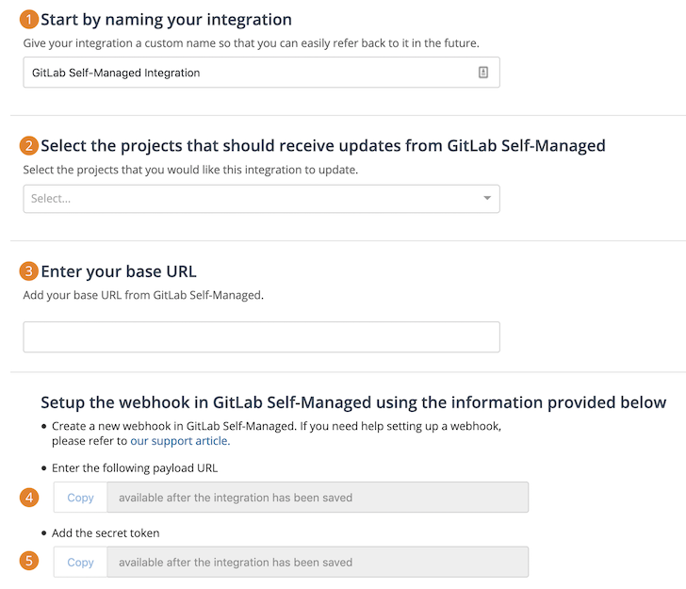Click the orange step 2 badge
Image resolution: width=686 pixels, height=589 pixels.
(30, 145)
